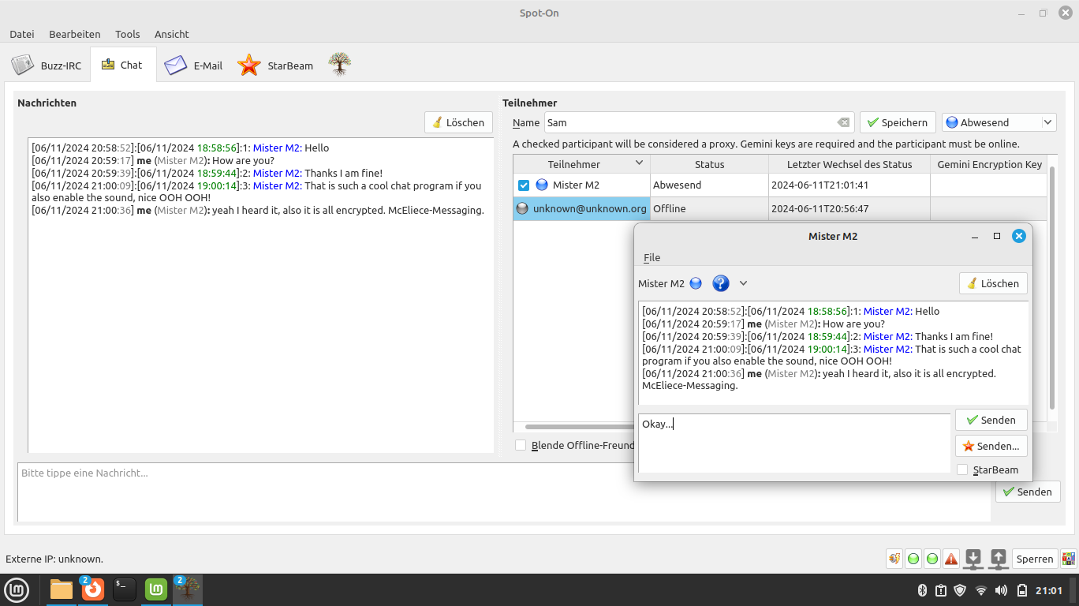The width and height of the screenshot is (1079, 606).
Task: Click the download network activity icon
Action: [x=973, y=558]
